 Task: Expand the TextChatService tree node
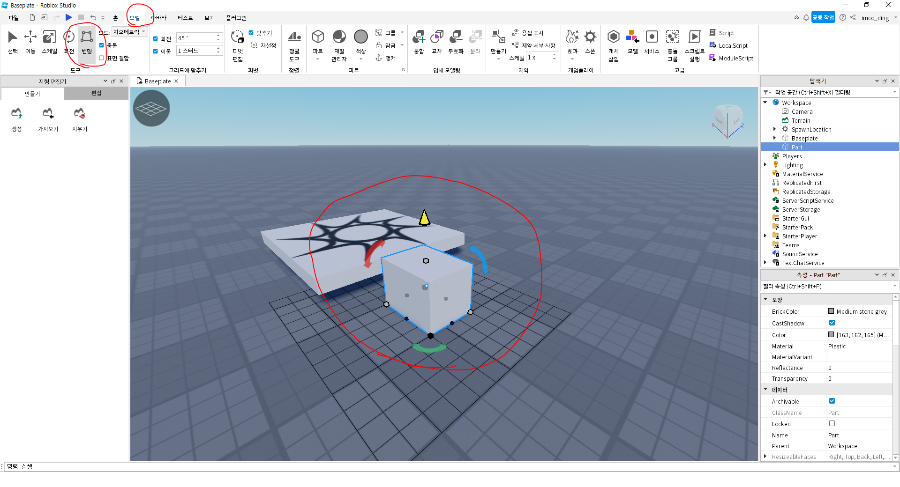[x=765, y=263]
